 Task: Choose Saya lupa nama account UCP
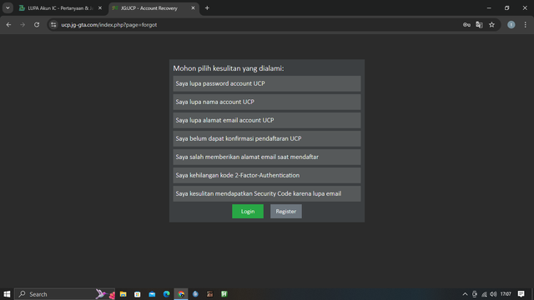[x=267, y=102]
